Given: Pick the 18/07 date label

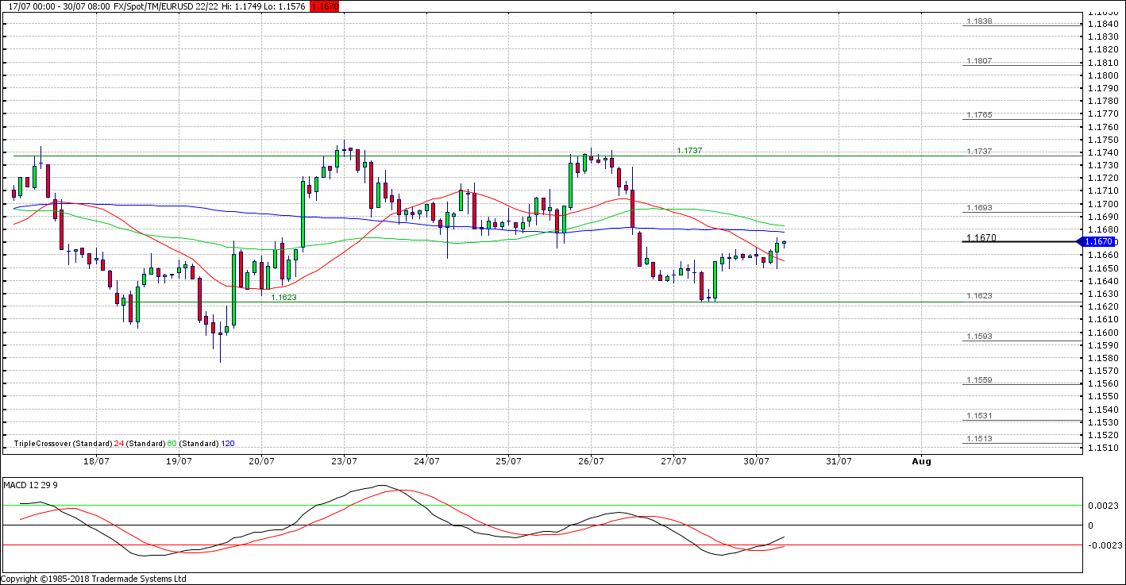Looking at the screenshot, I should click(x=96, y=461).
